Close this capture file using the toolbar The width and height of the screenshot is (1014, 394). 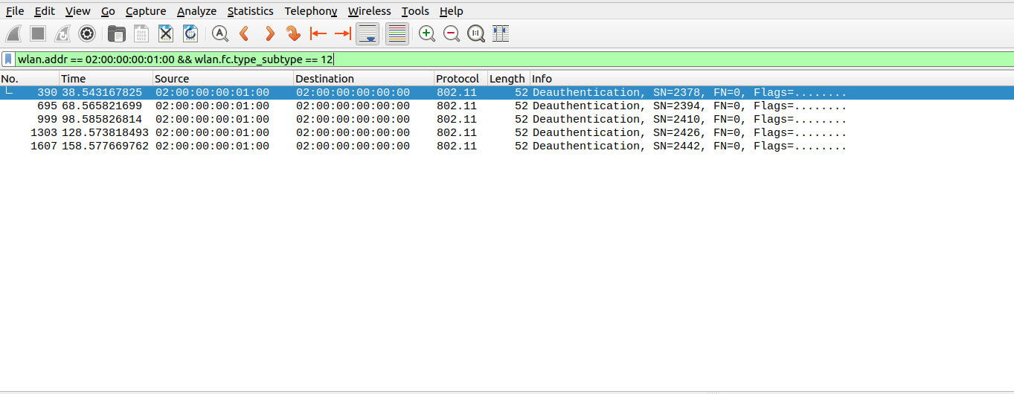pyautogui.click(x=166, y=33)
